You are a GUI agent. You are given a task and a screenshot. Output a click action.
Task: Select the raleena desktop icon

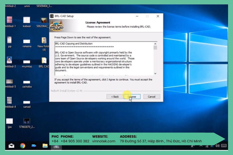[27, 43]
